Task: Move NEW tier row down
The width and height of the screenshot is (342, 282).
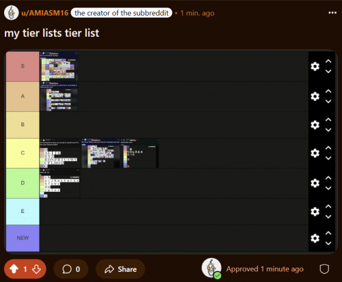Action: coord(328,243)
